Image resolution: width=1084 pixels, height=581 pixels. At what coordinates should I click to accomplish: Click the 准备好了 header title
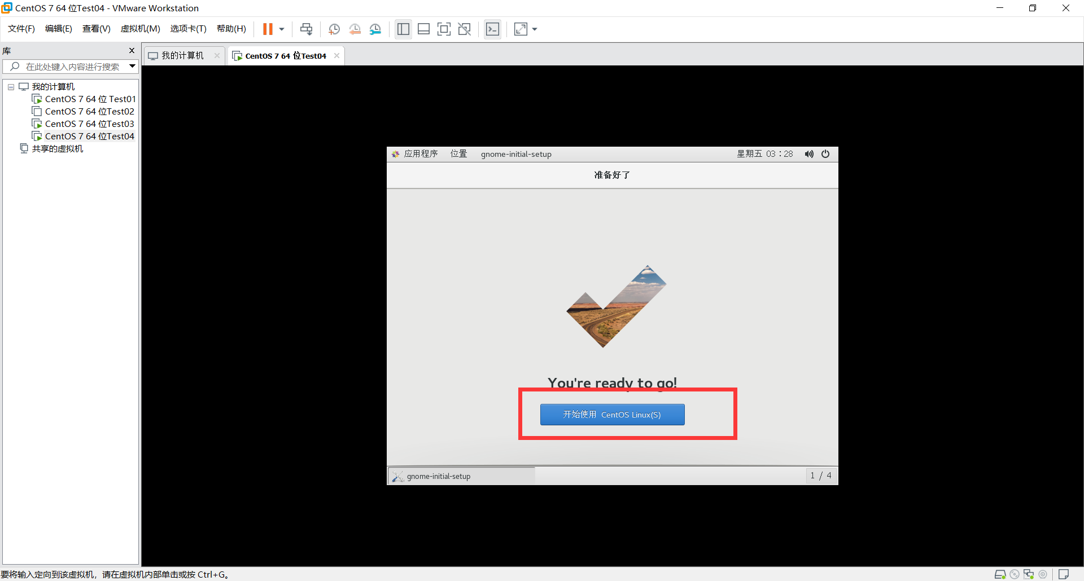pyautogui.click(x=612, y=175)
